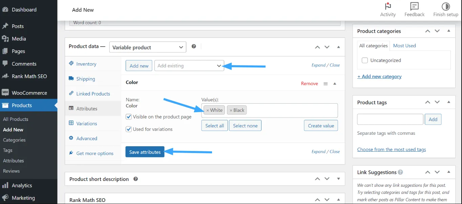Open the Variable product type dropdown

pos(148,47)
